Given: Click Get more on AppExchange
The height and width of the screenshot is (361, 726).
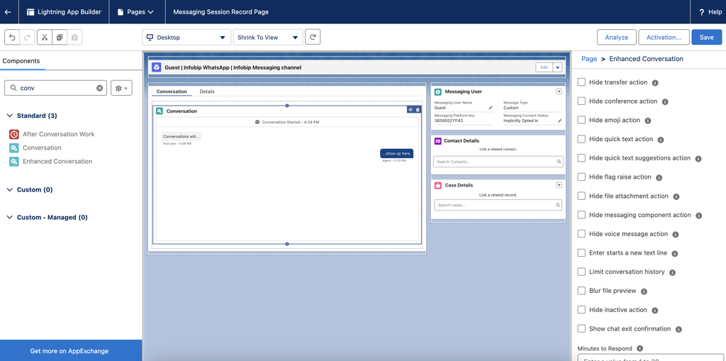Looking at the screenshot, I should click(71, 351).
